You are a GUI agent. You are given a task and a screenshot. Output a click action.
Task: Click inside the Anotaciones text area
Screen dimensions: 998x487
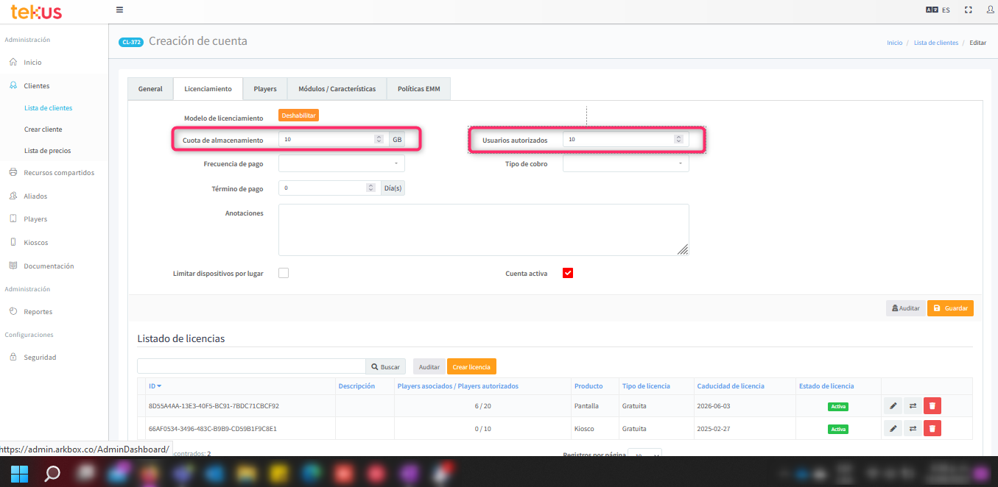(x=483, y=230)
